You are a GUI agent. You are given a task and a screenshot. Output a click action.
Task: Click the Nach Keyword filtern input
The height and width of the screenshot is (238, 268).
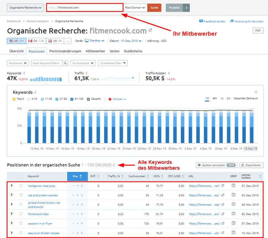click(x=47, y=63)
